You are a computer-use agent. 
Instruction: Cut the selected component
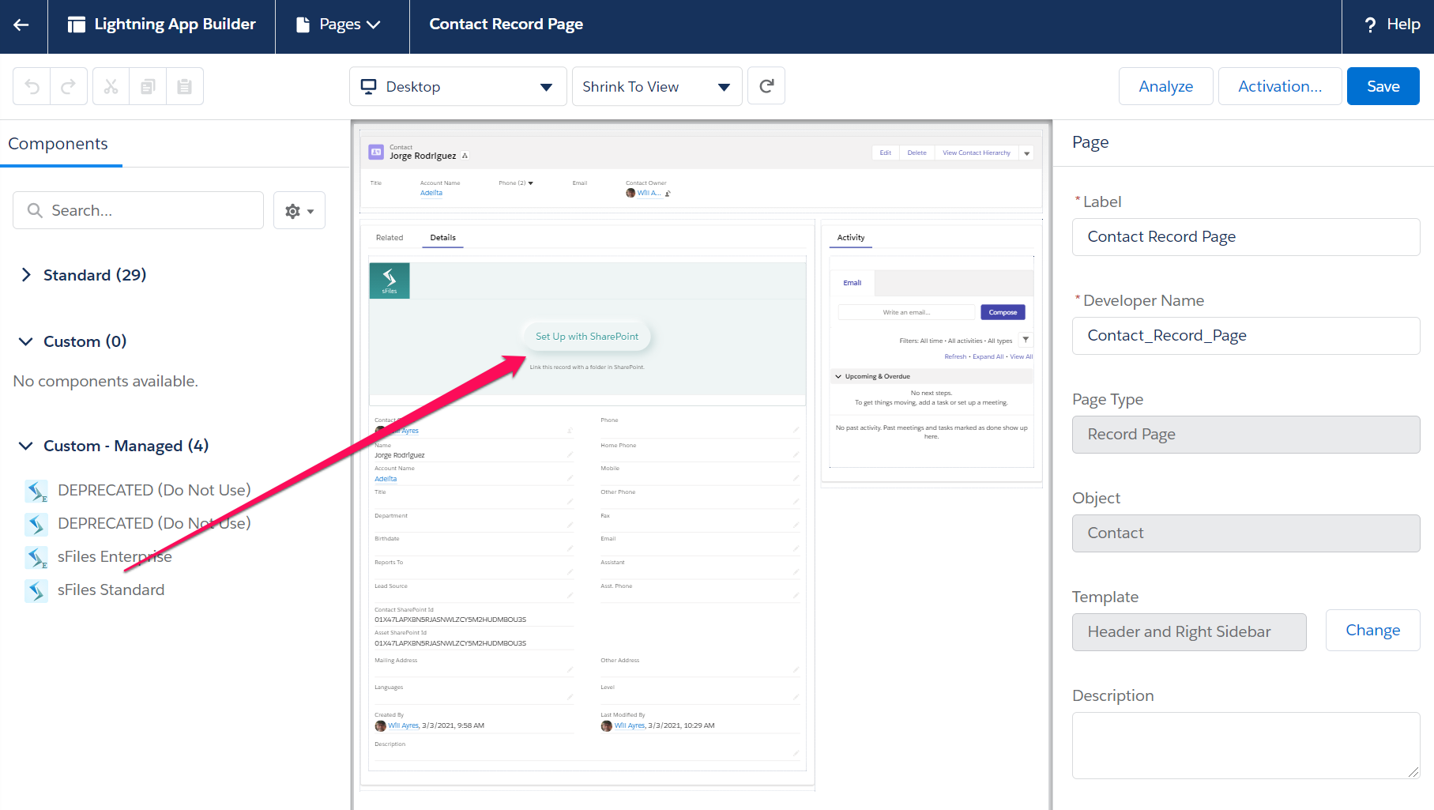click(111, 86)
